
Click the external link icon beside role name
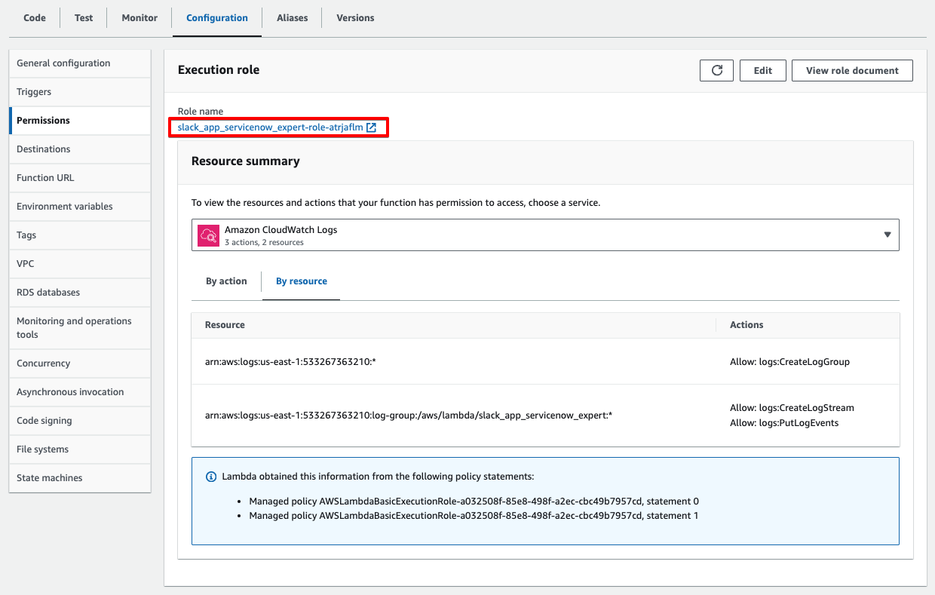tap(372, 127)
